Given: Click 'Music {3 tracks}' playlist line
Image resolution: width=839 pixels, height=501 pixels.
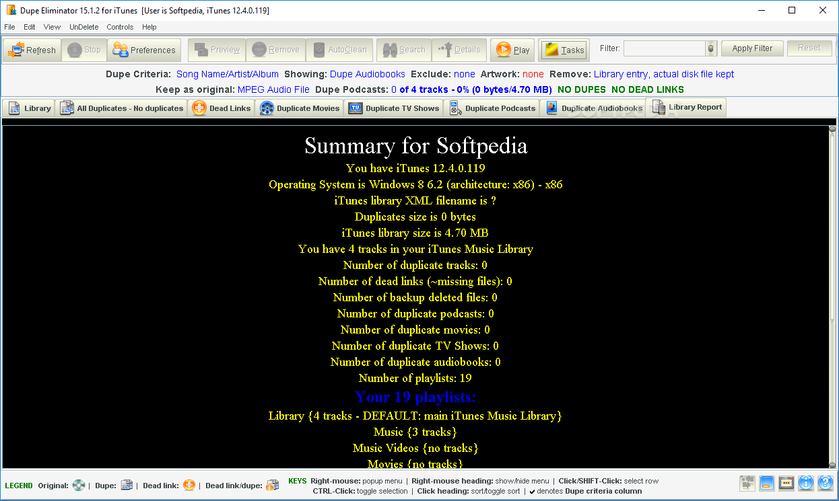Looking at the screenshot, I should pos(415,432).
